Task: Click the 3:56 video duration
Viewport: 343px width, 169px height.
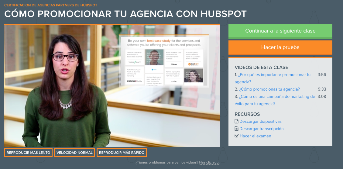Action: [x=322, y=75]
